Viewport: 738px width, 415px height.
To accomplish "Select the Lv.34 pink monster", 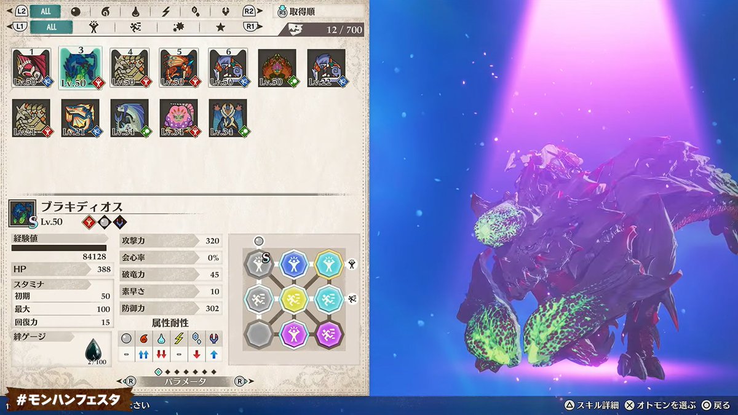I will (179, 118).
